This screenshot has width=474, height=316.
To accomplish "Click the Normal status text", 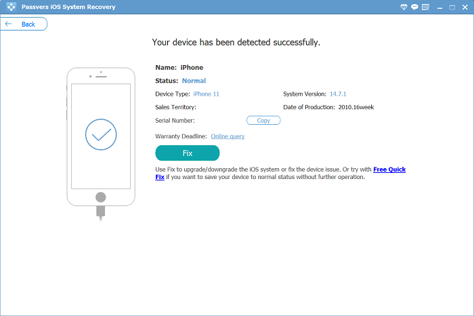I will click(x=194, y=81).
